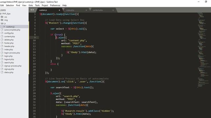Open the Help menu

[65, 5]
